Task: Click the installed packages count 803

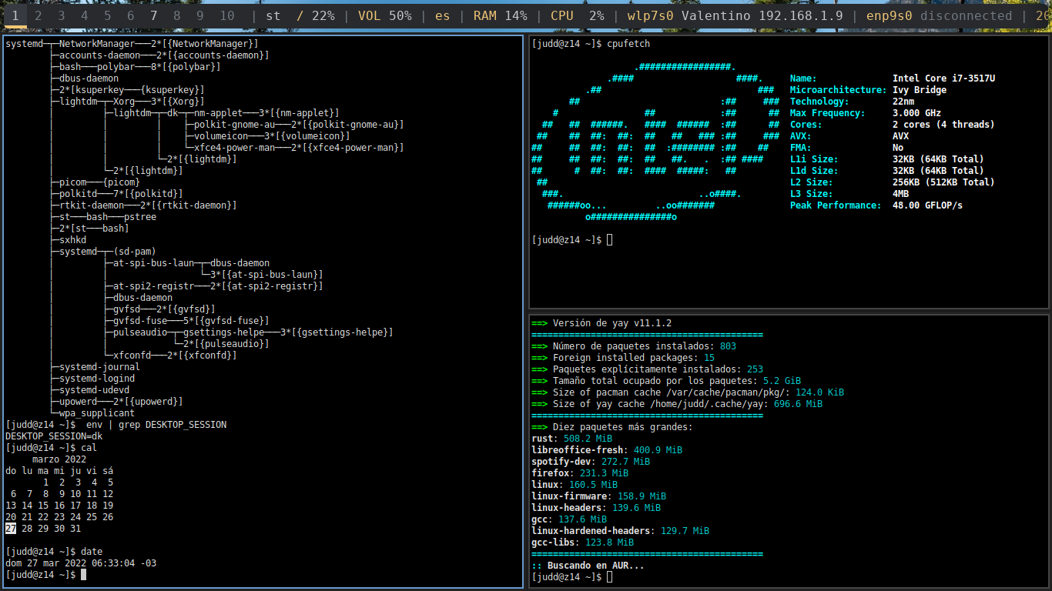Action: pyautogui.click(x=729, y=346)
